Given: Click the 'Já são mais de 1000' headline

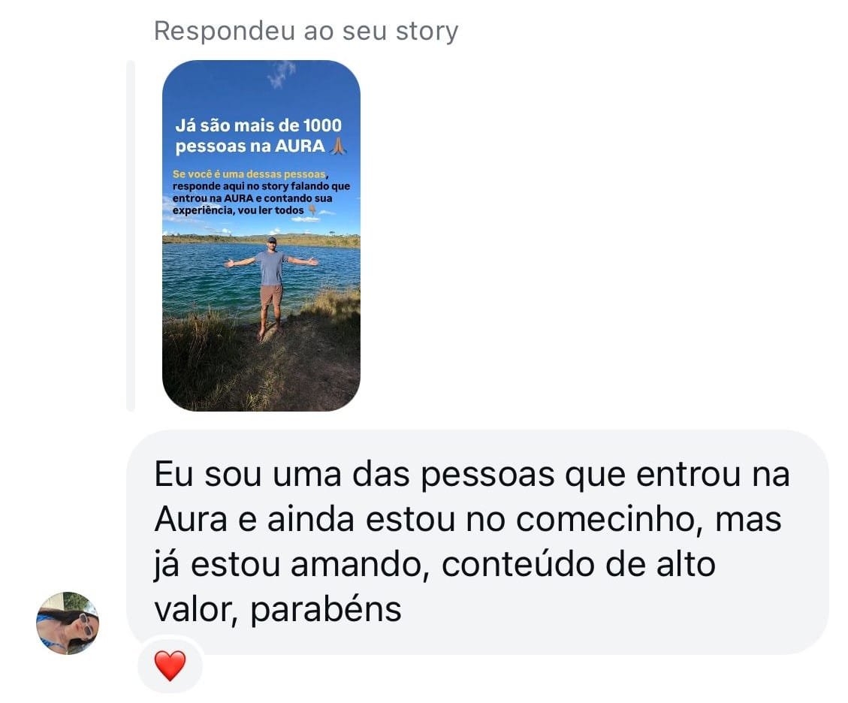Looking at the screenshot, I should [258, 125].
